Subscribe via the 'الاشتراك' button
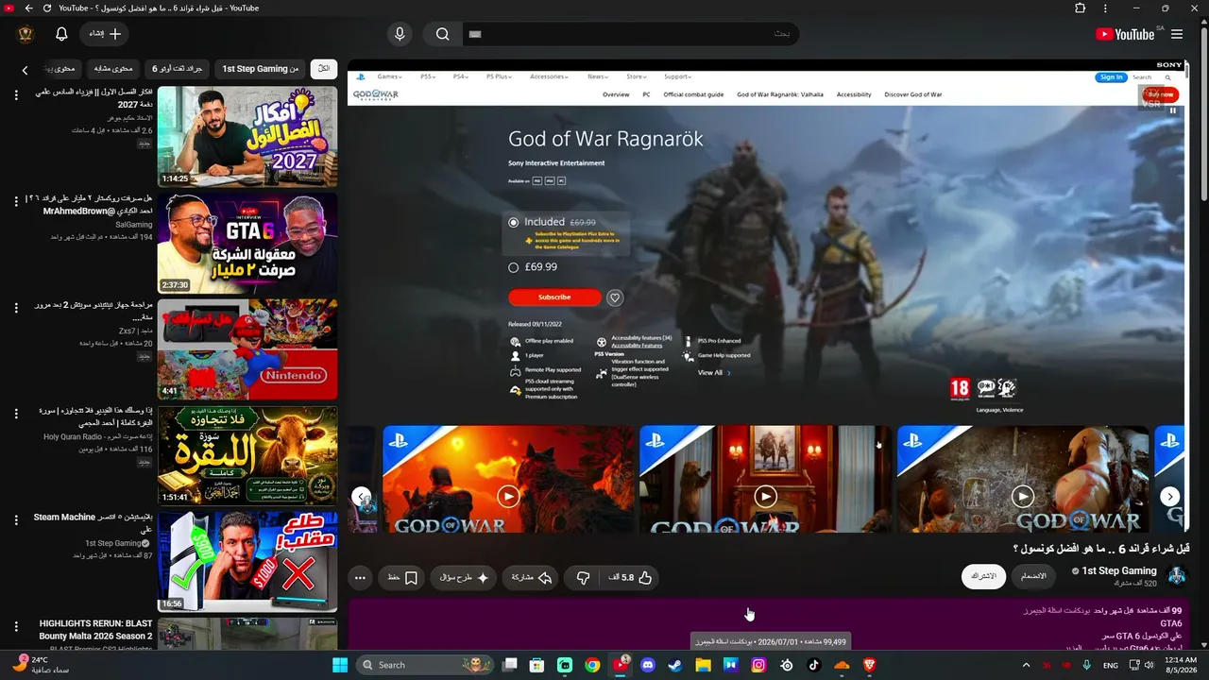1209x680 pixels. pyautogui.click(x=983, y=576)
